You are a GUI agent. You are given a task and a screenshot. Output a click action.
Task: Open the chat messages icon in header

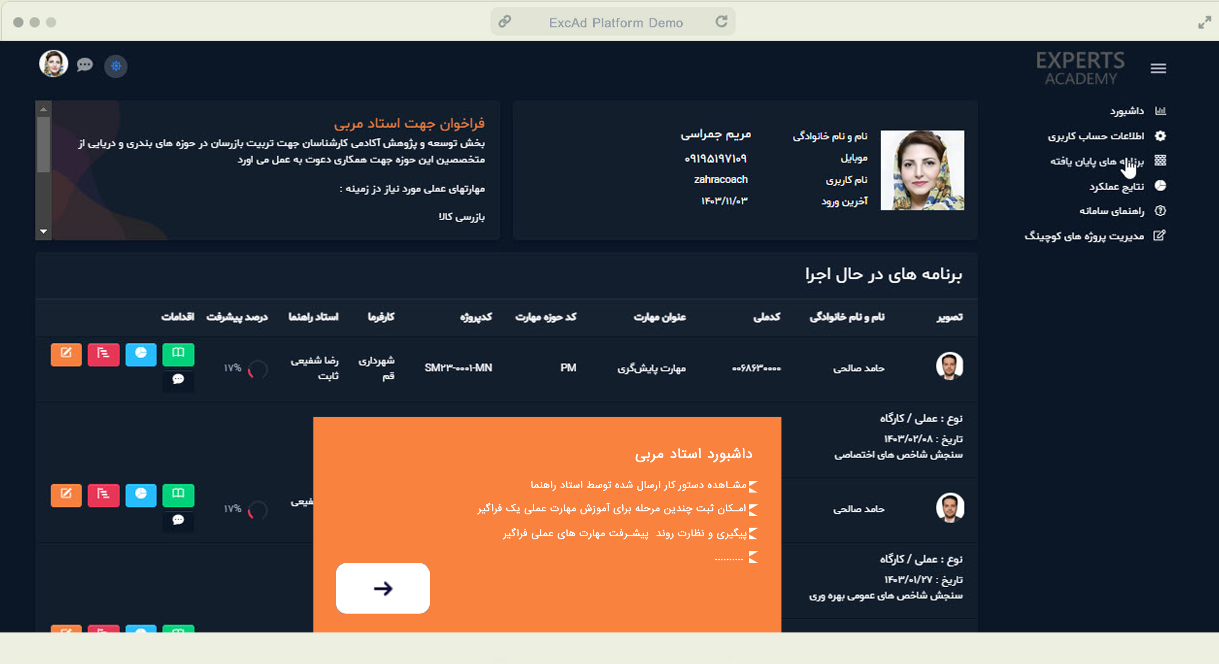[85, 65]
